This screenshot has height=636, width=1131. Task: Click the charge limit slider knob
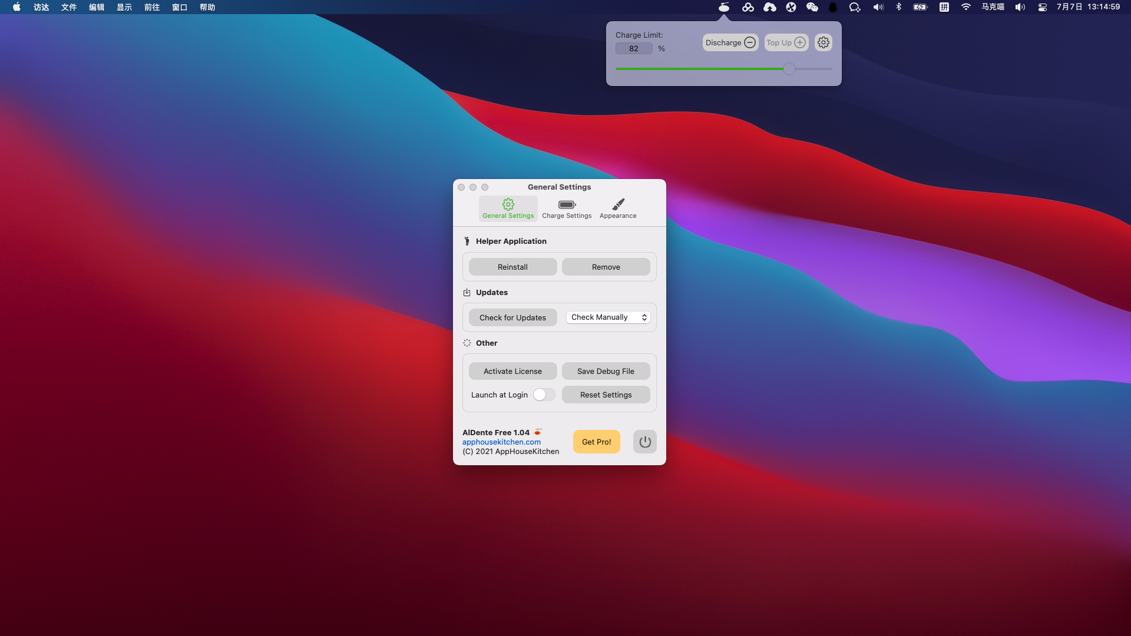click(789, 69)
